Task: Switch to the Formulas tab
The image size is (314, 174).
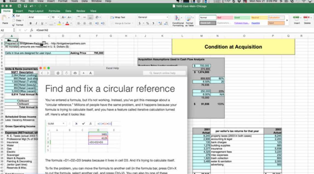Action: click(54, 11)
